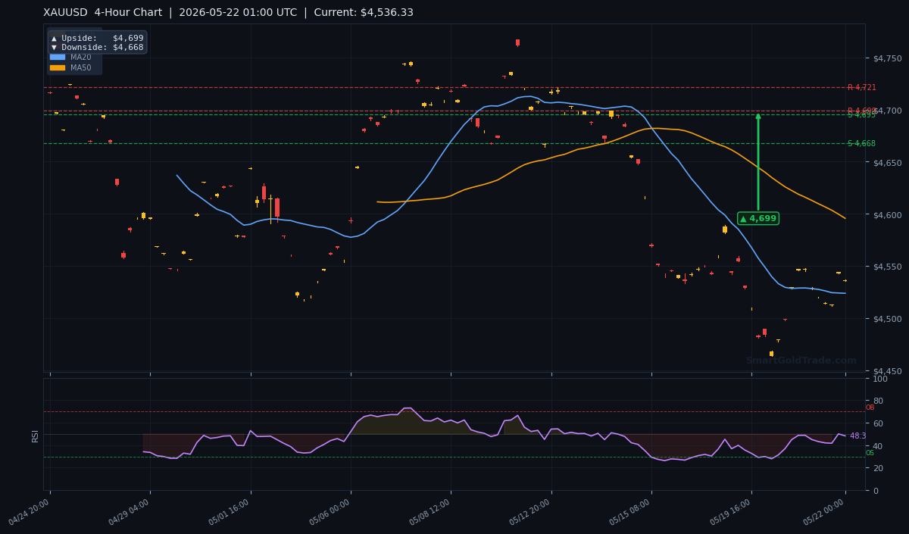
Task: Click the MA50 legend label
Action: 81,67
